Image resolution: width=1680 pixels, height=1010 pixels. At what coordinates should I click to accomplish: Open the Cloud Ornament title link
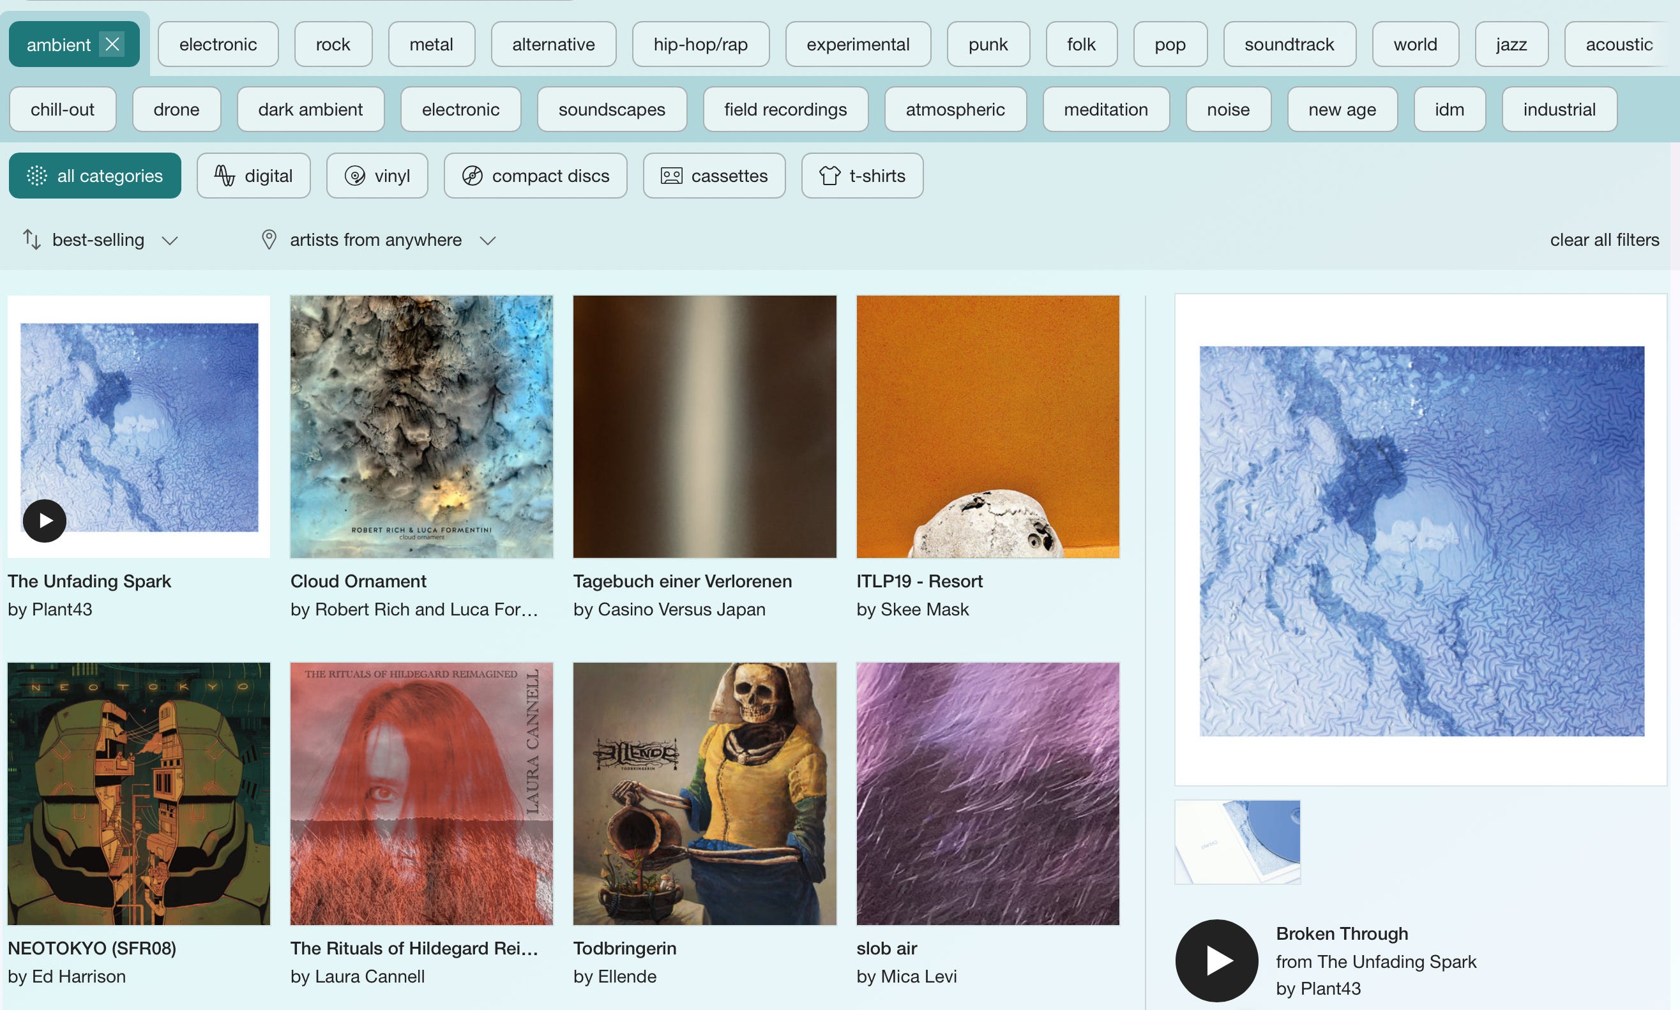358,581
